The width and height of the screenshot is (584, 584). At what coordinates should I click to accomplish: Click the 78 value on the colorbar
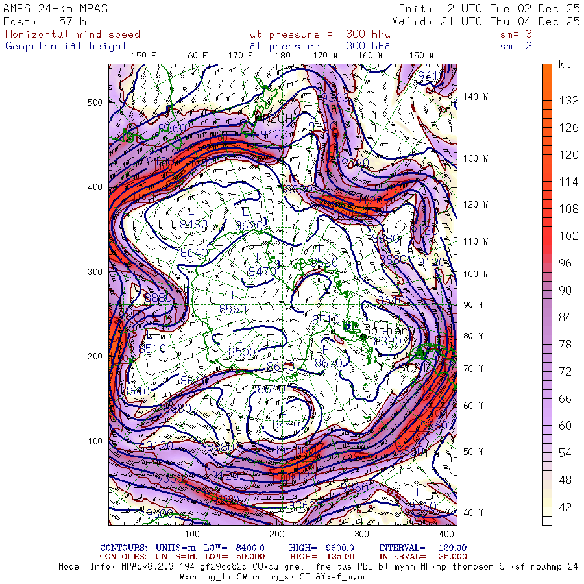(565, 345)
